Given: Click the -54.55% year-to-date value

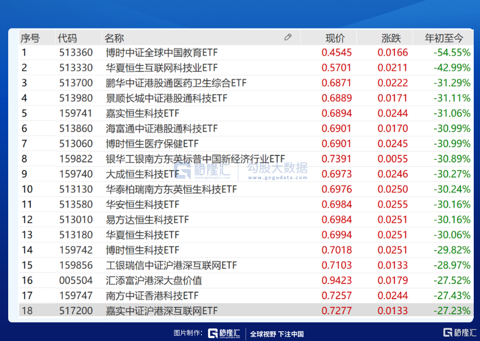Looking at the screenshot, I should coord(452,52).
